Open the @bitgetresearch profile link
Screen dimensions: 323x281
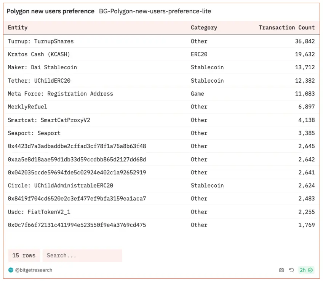[34, 270]
